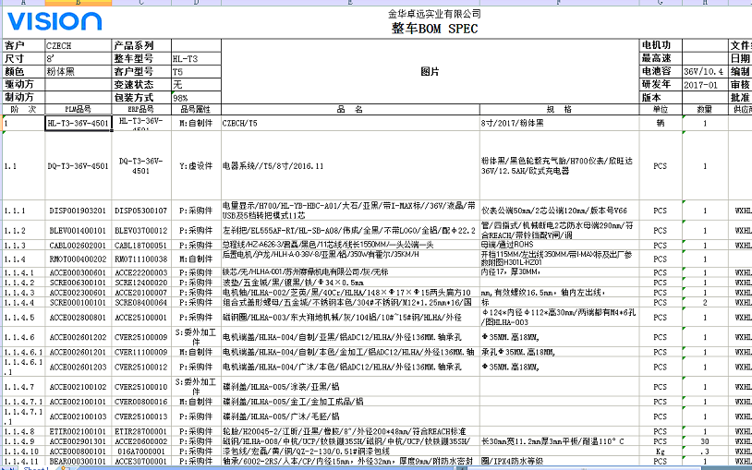Select cell "ACCE25100001"
This screenshot has height=470, width=752.
141,318
